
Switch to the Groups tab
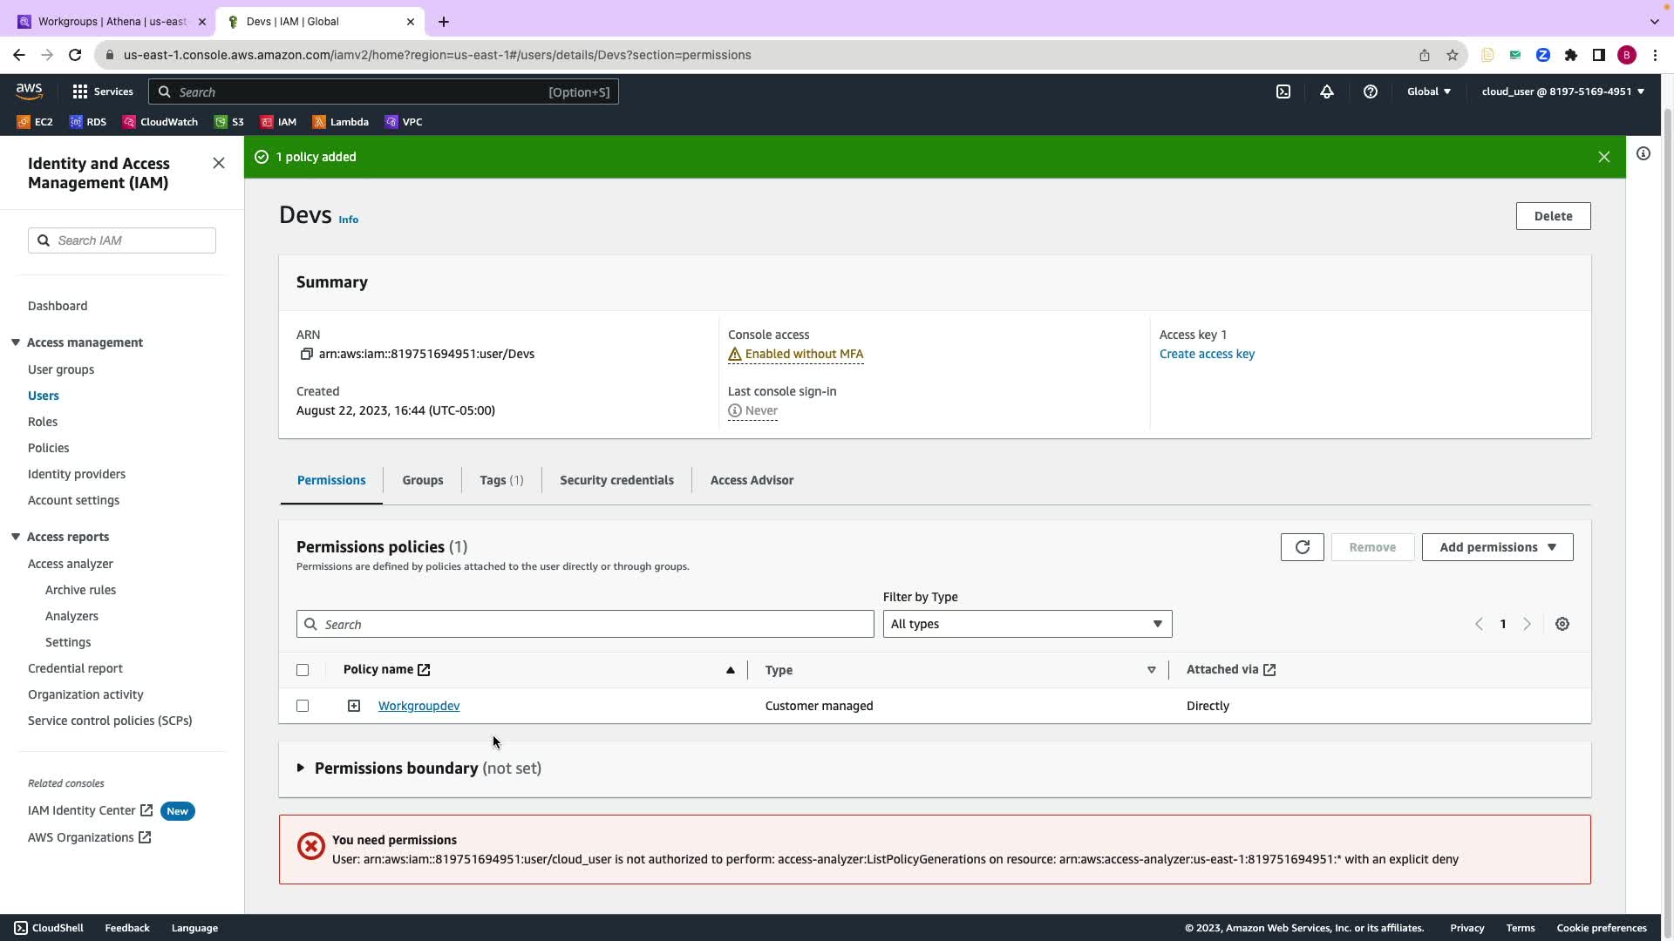[422, 480]
